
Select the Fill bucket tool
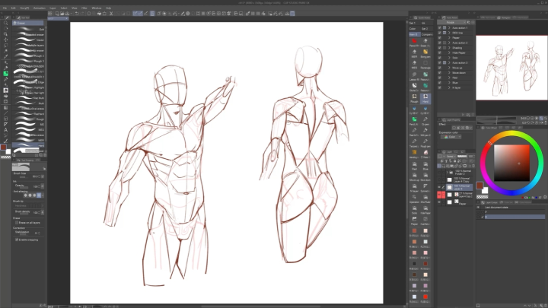click(5, 96)
